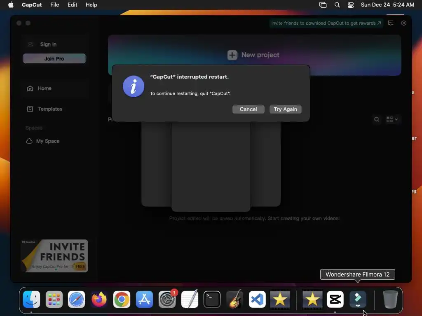
Task: Click the My Space cloud icon
Action: pos(29,141)
